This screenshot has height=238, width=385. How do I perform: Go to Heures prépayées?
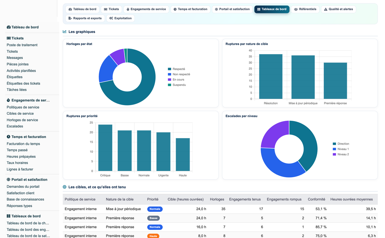coord(21,157)
